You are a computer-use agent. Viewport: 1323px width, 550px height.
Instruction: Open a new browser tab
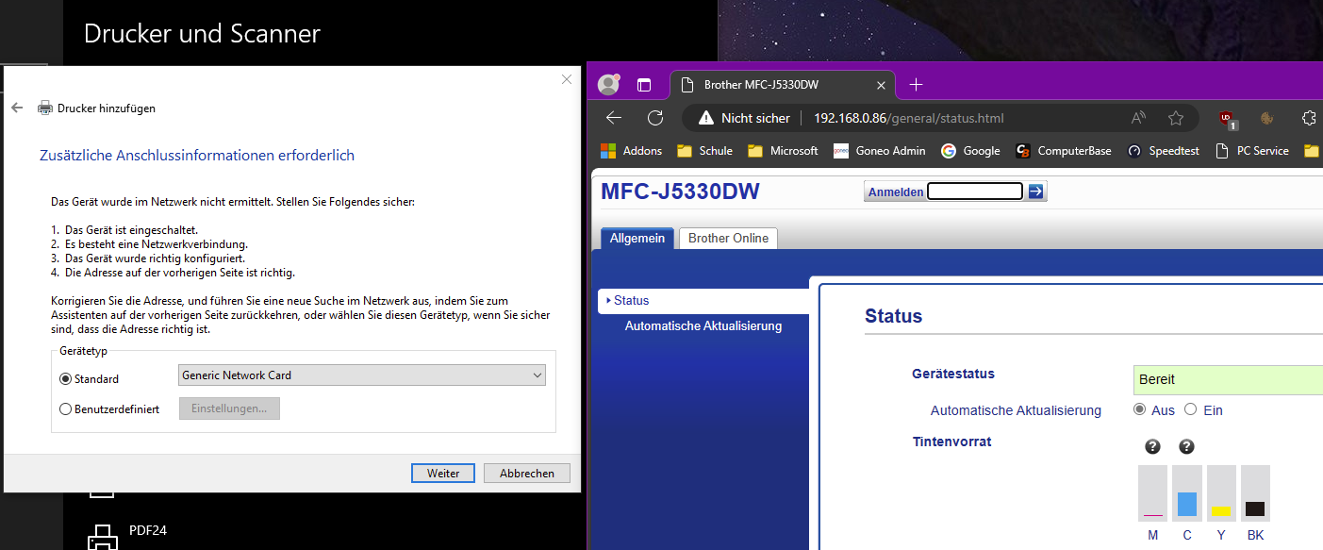coord(916,85)
